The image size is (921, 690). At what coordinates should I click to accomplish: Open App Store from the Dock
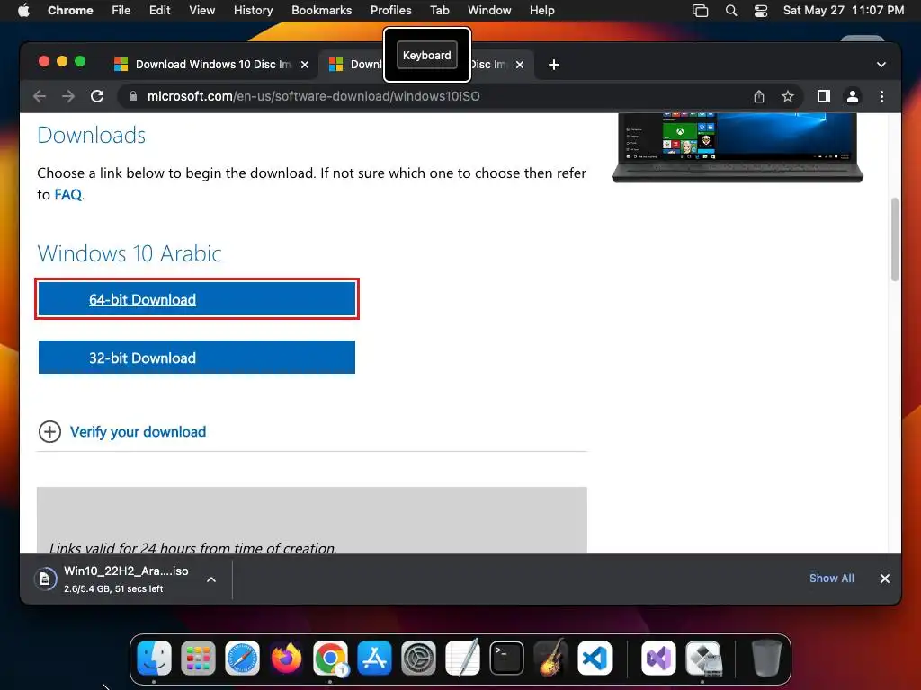[374, 658]
